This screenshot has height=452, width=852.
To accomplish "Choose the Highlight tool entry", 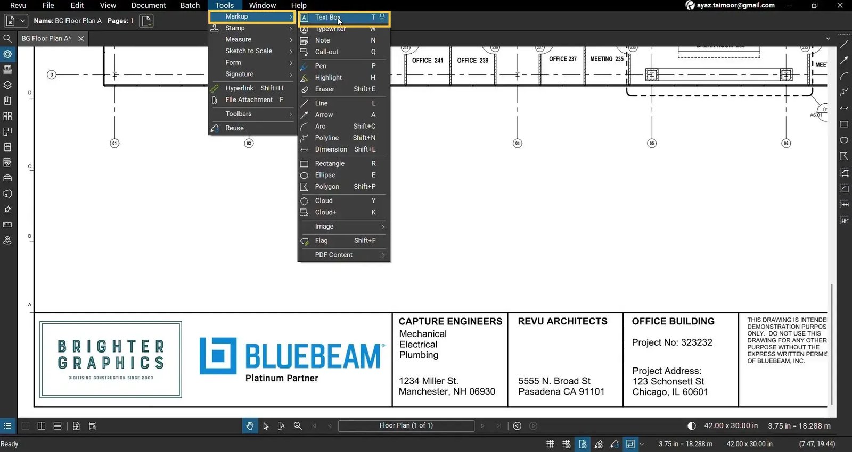I will (344, 78).
